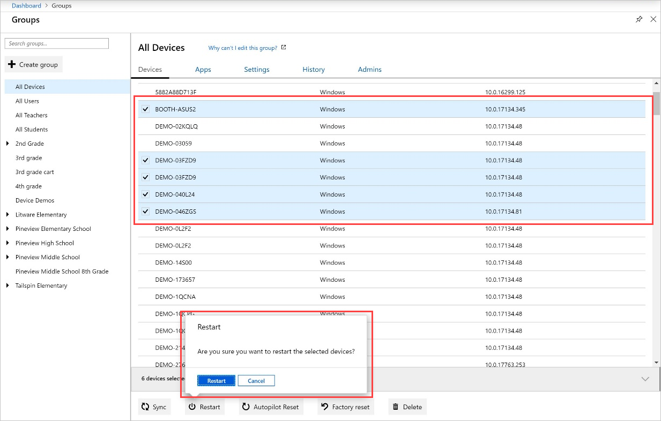
Task: Expand the selected devices summary chevron
Action: (x=645, y=379)
